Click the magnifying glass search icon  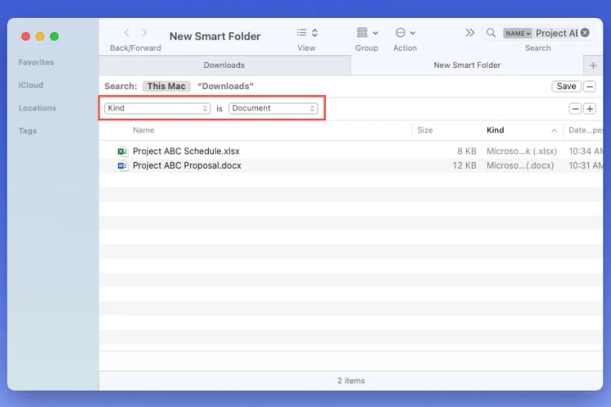tap(490, 33)
